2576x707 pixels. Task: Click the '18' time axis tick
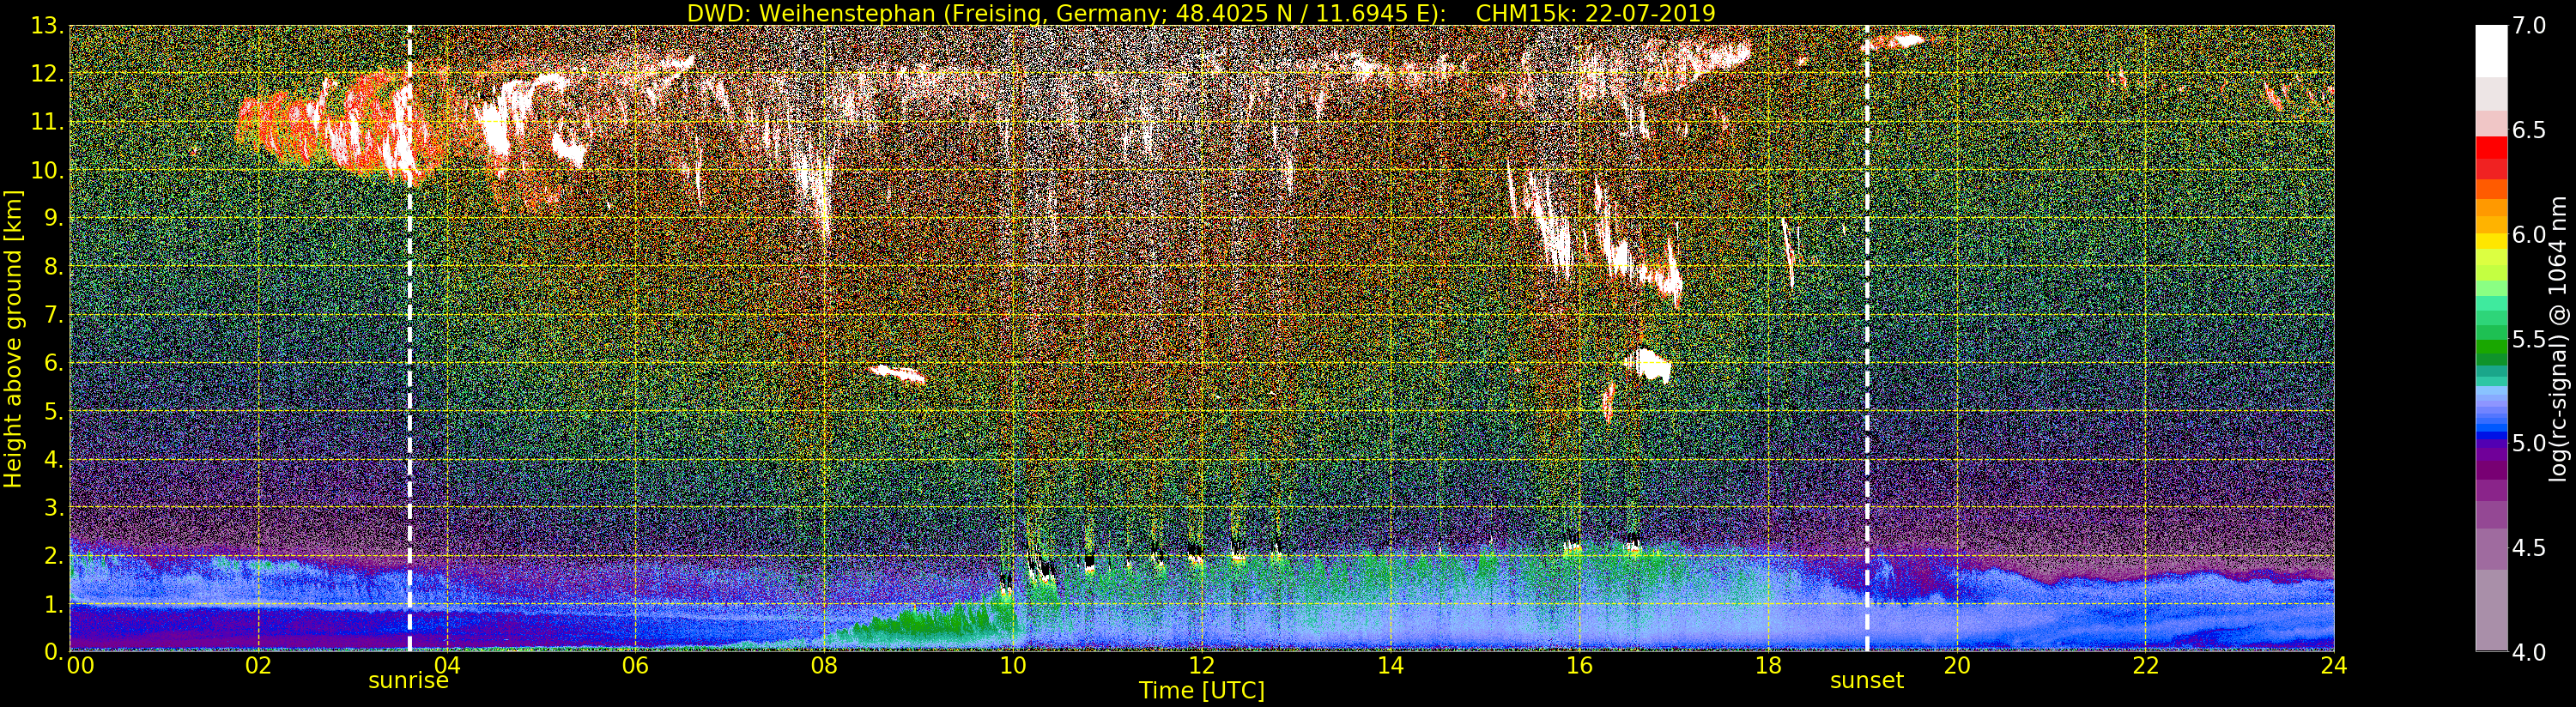[1768, 665]
